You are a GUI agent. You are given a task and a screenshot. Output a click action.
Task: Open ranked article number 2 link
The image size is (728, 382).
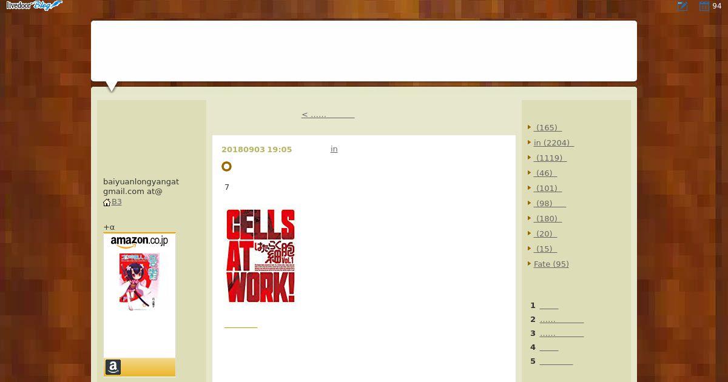pos(562,320)
